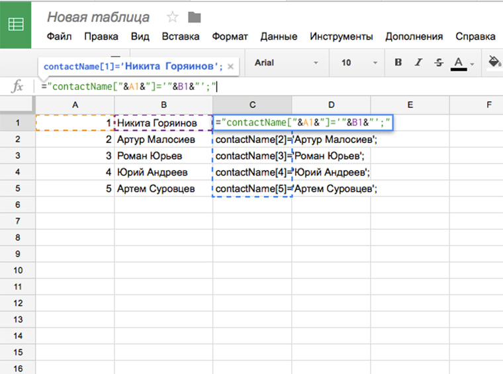Open the Вставка menu
503x374 pixels.
[x=181, y=36]
